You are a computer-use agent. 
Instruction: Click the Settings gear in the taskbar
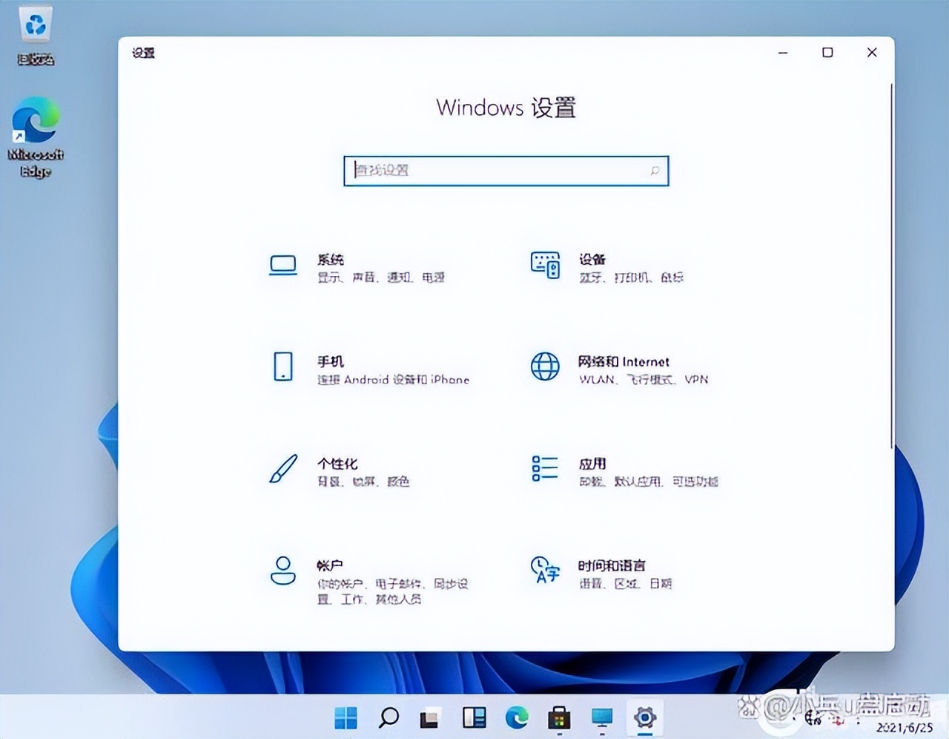pos(644,717)
